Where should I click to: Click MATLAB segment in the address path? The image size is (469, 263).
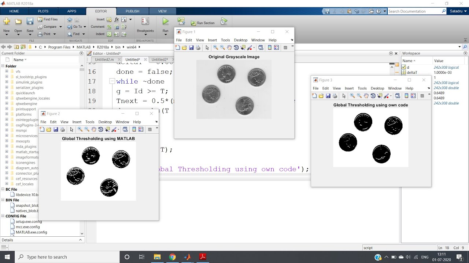click(x=84, y=47)
